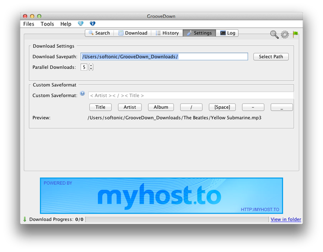The image size is (323, 252).
Task: Insert slash separator into saveformat
Action: (191, 107)
